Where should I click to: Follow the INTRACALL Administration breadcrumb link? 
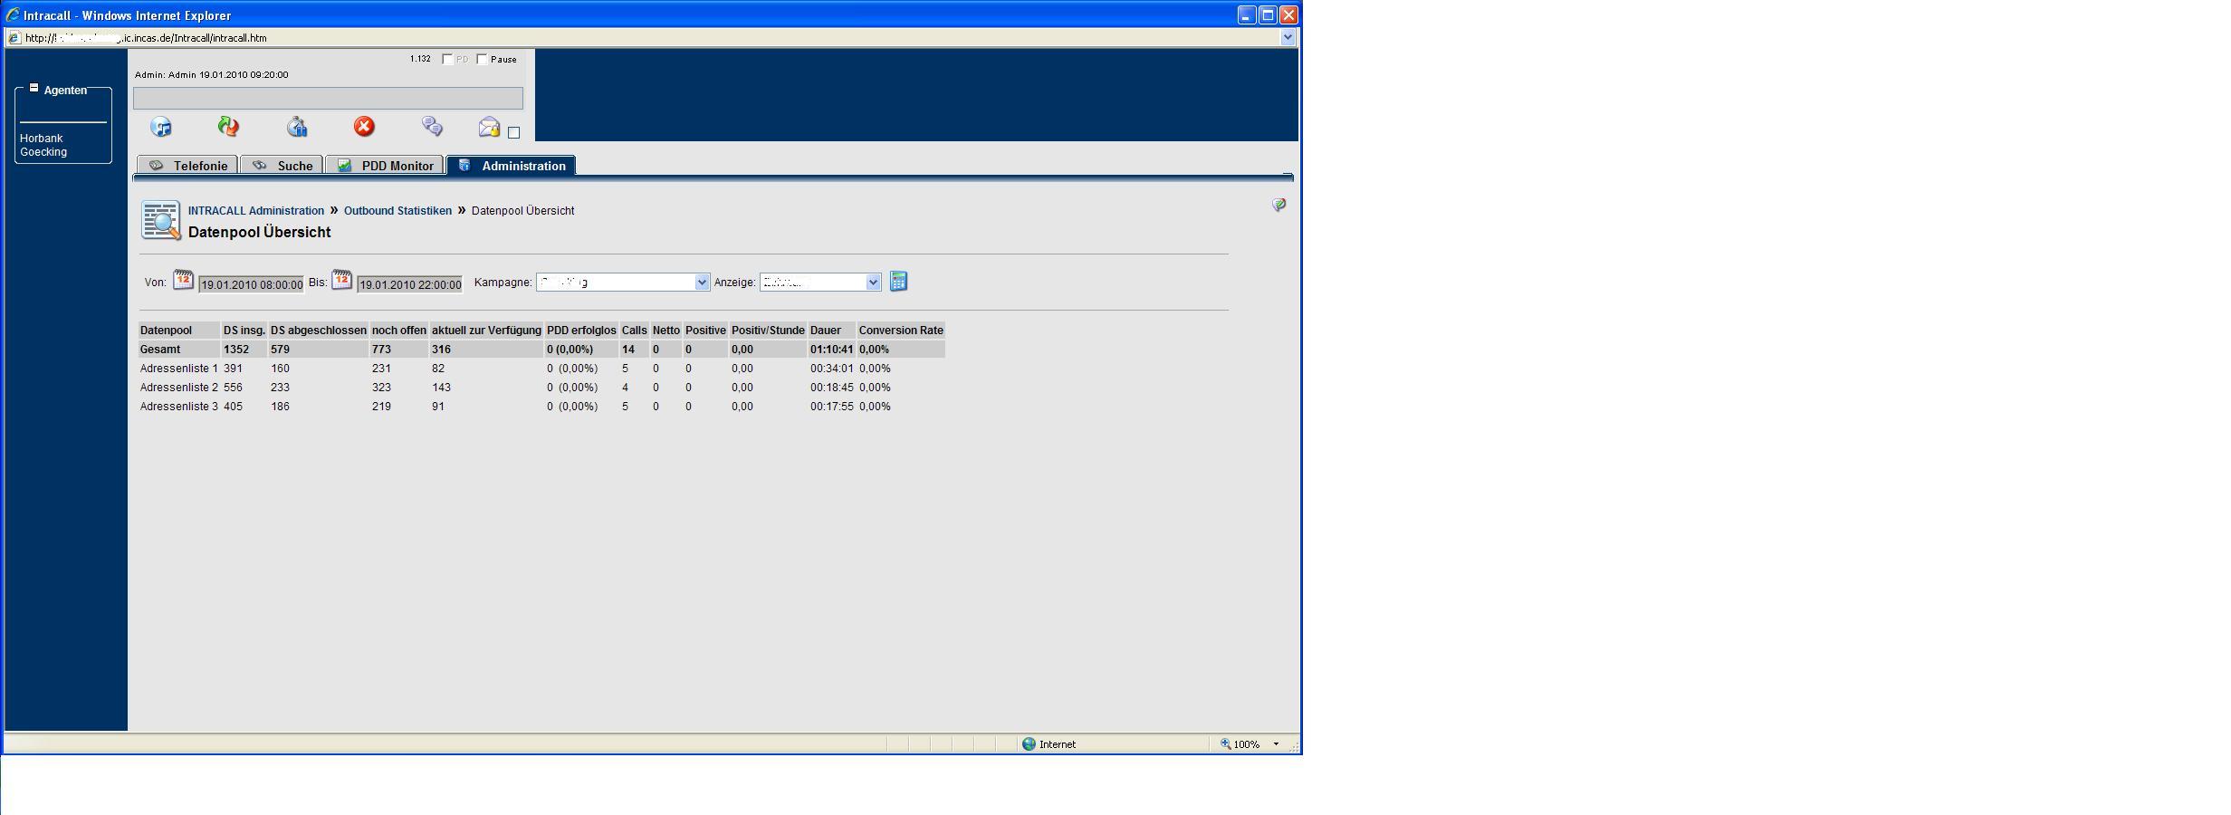coord(256,211)
